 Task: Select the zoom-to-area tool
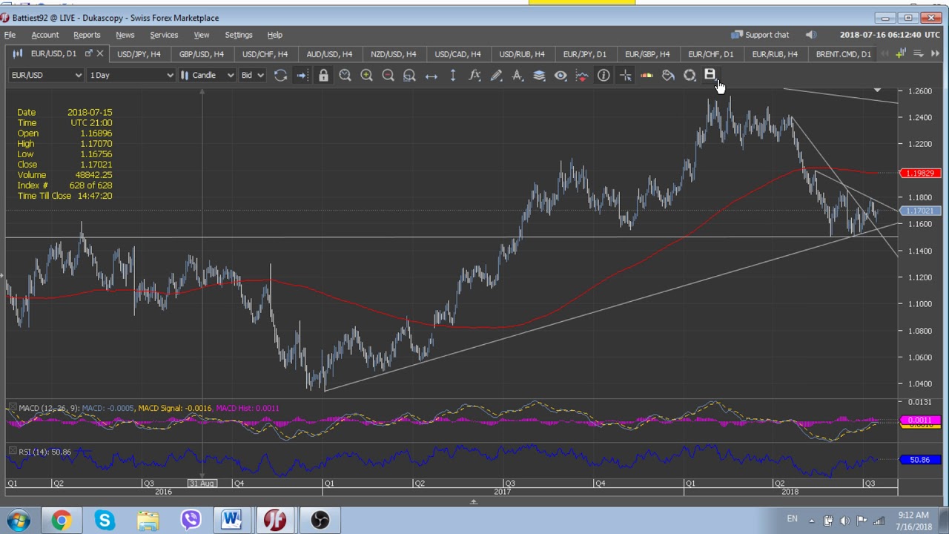click(409, 75)
